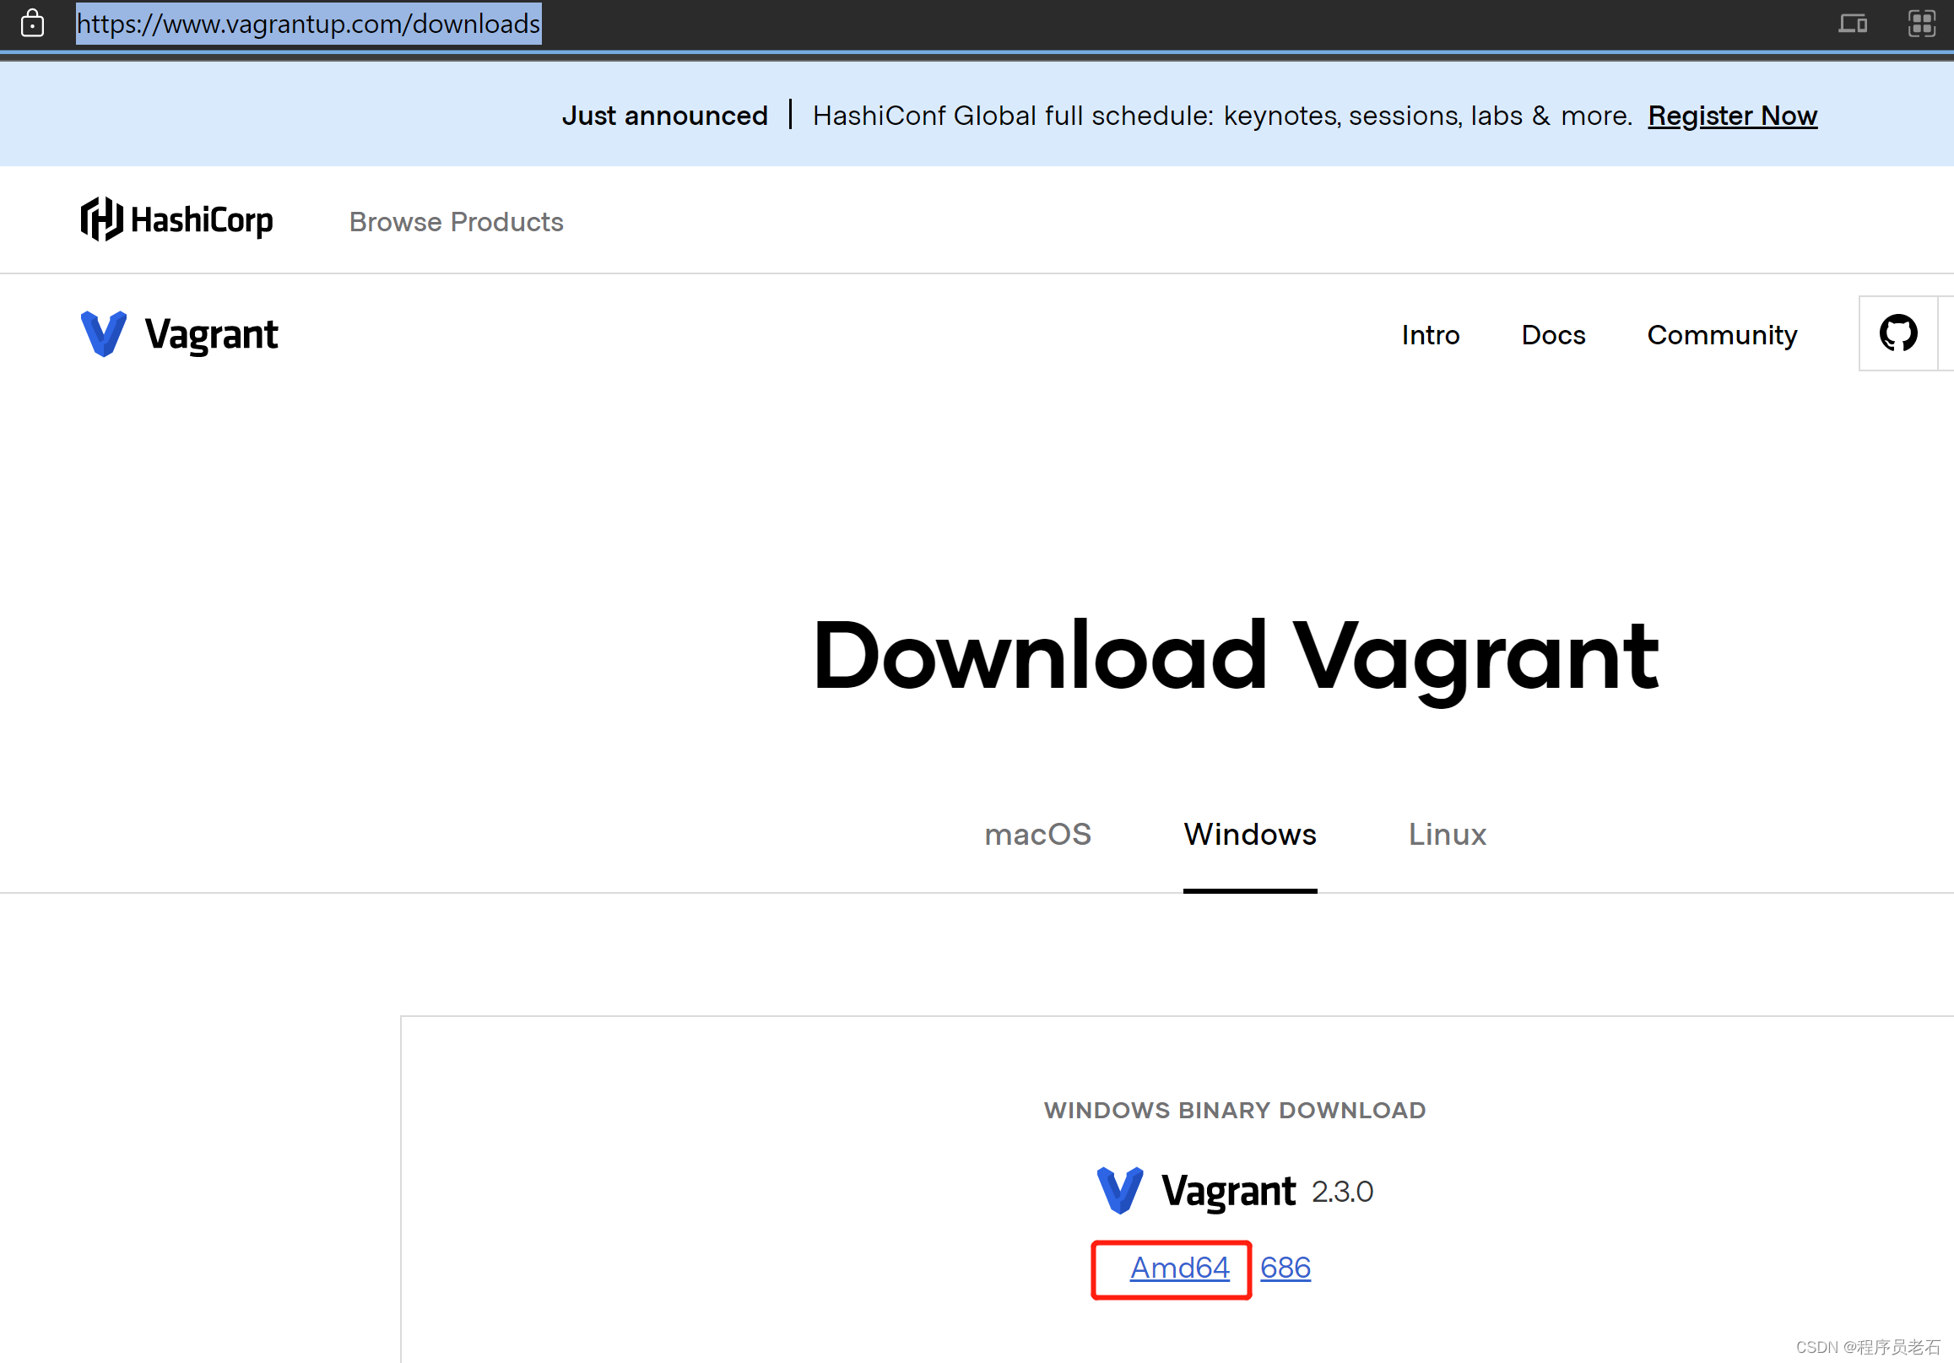
Task: Click the vagrantup.com downloads URL field
Action: pos(308,24)
